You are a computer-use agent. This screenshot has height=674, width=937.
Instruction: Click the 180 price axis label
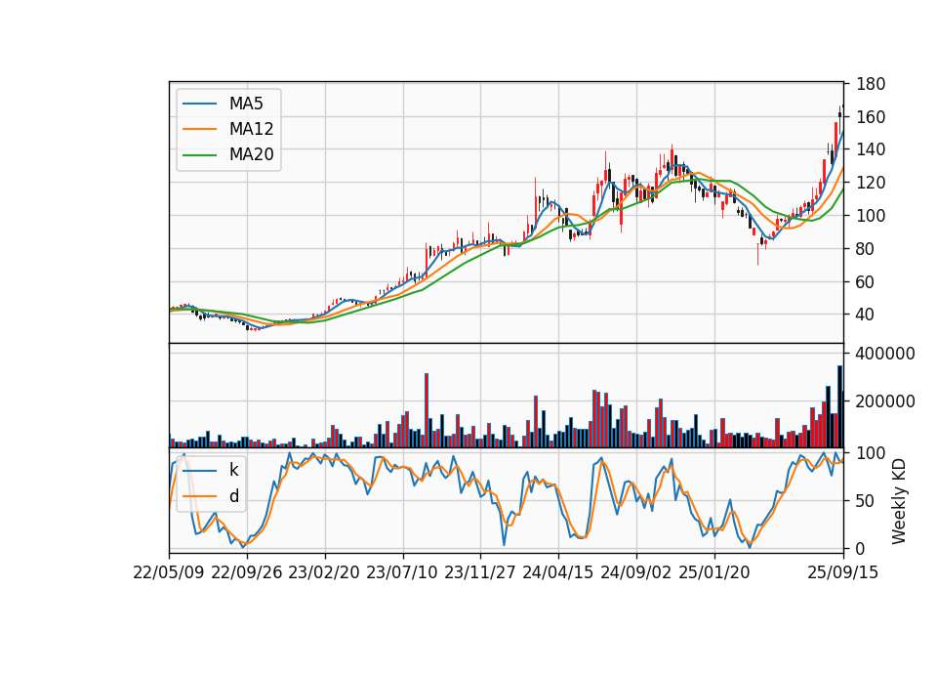click(x=871, y=84)
